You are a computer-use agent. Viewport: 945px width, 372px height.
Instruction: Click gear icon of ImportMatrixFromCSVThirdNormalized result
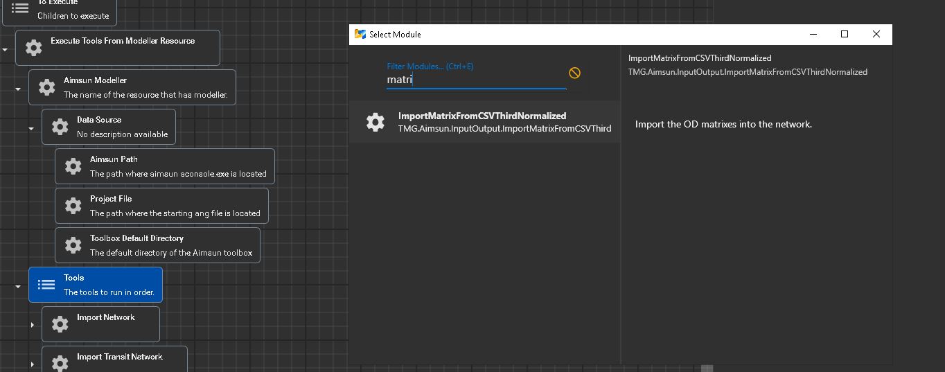[375, 122]
